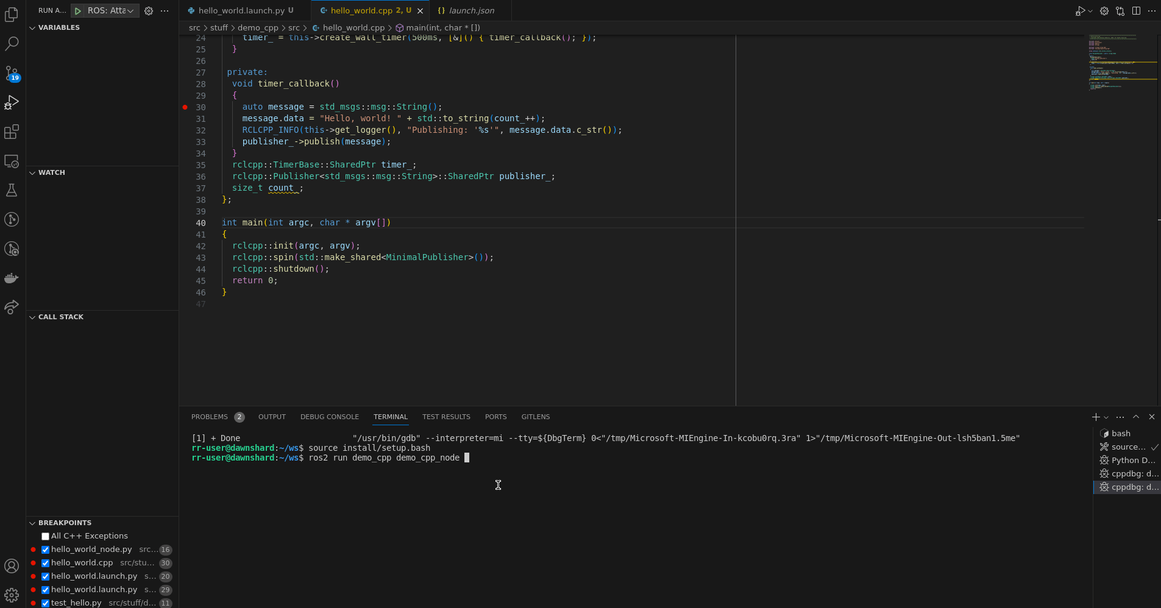Image resolution: width=1161 pixels, height=608 pixels.
Task: Click the demo_cpp breadcrumb segment
Action: coord(258,27)
